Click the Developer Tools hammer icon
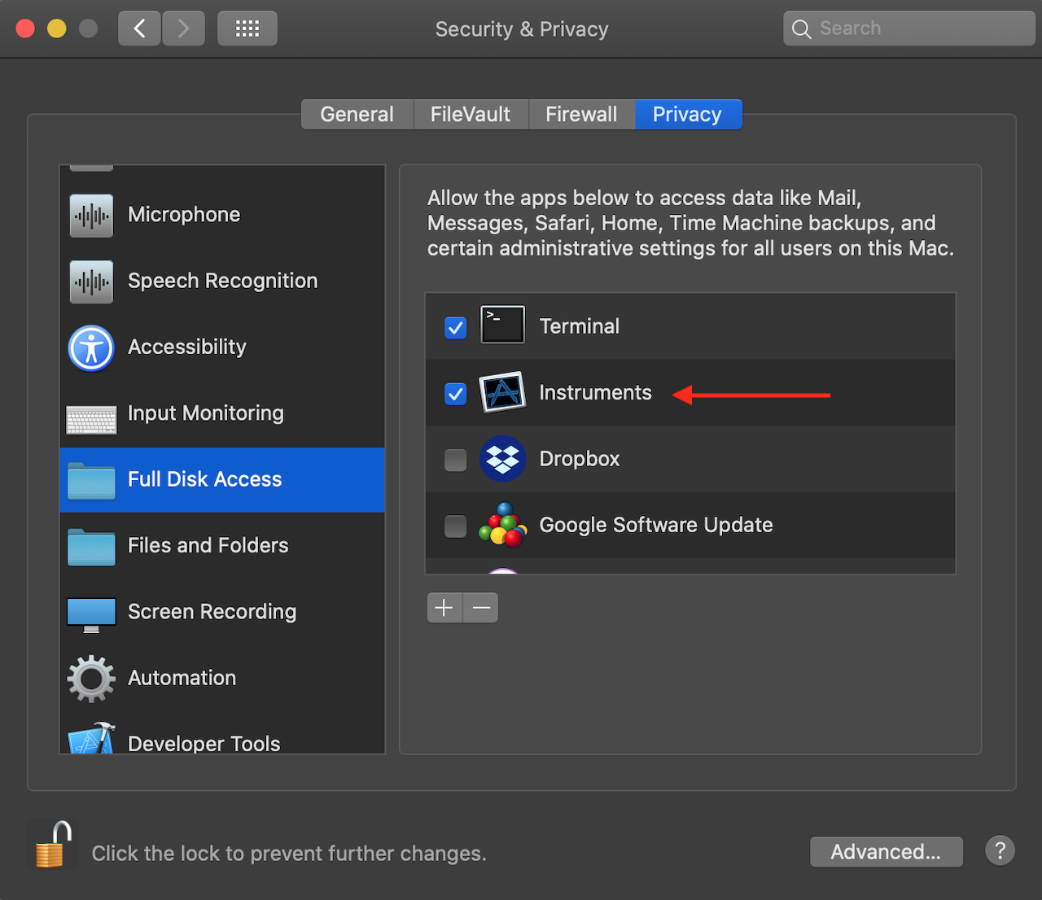Viewport: 1042px width, 900px height. (91, 738)
